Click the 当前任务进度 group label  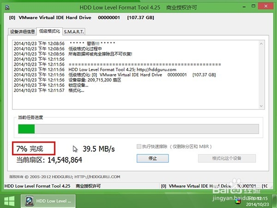[x=30, y=117]
